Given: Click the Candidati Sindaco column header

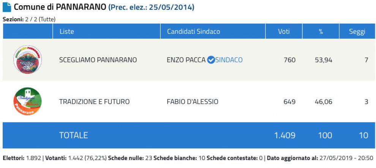Looking at the screenshot, I should point(193,32).
